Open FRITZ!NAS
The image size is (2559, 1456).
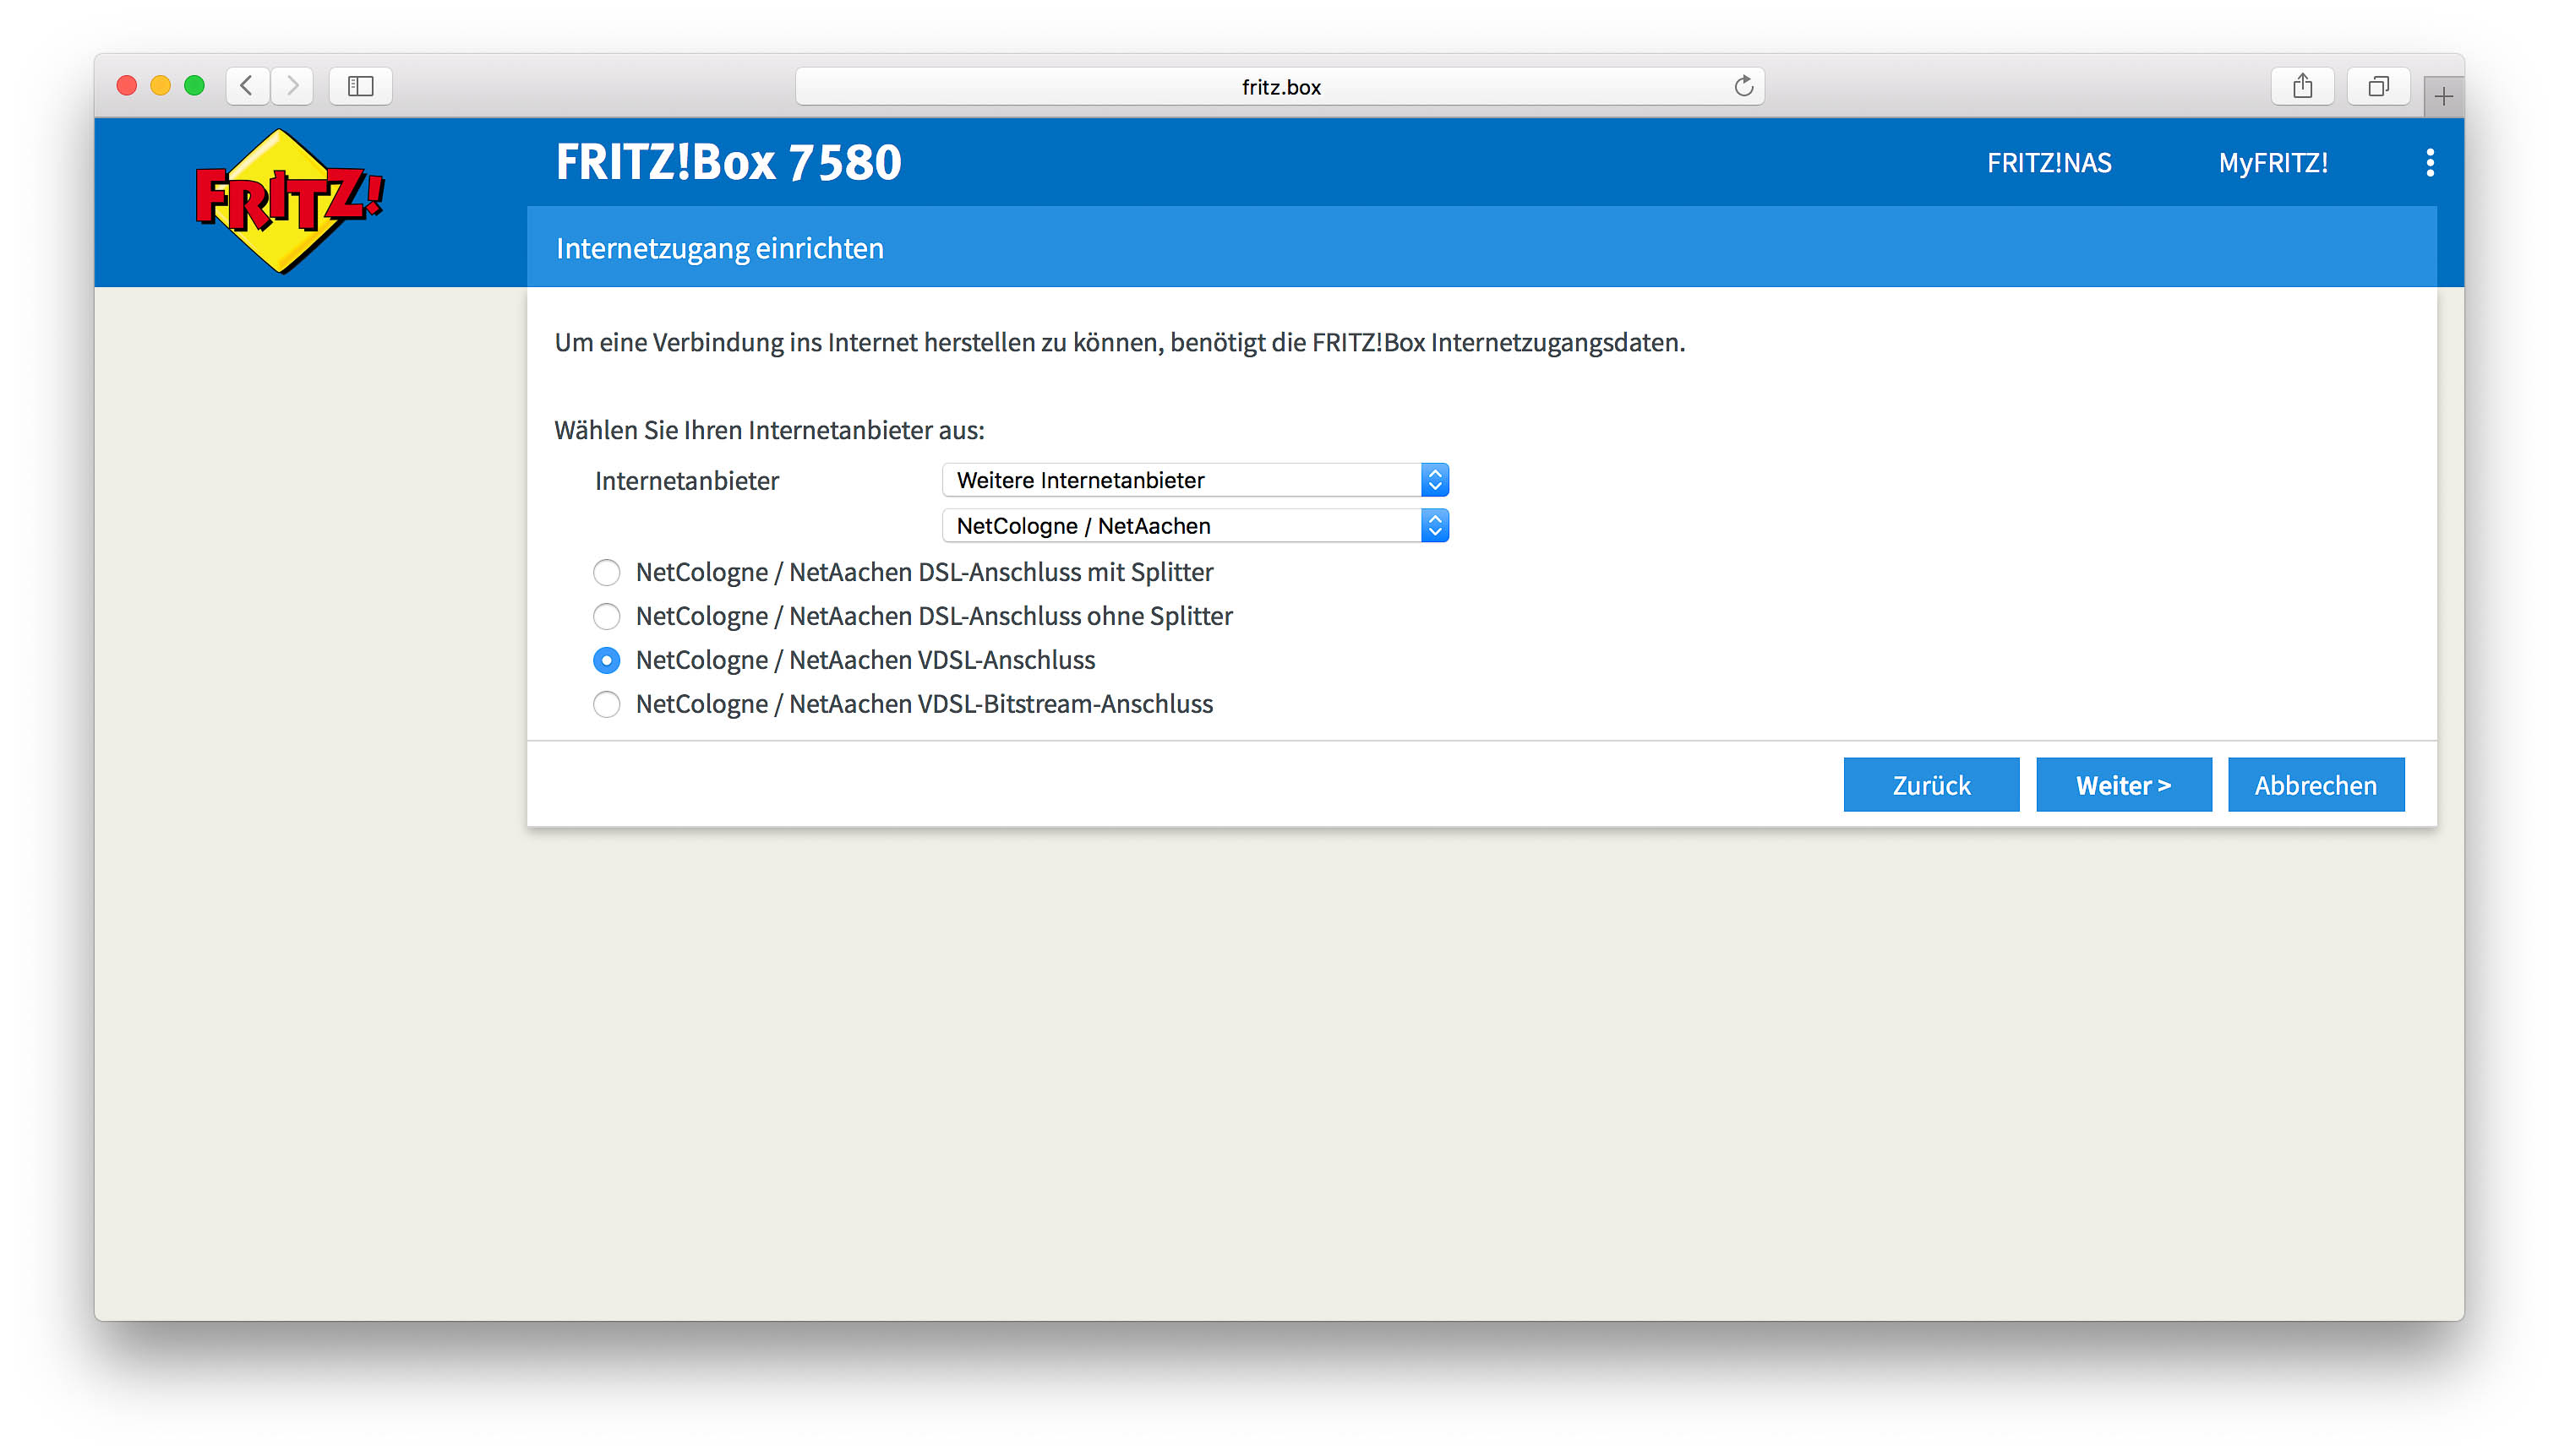[x=2049, y=163]
